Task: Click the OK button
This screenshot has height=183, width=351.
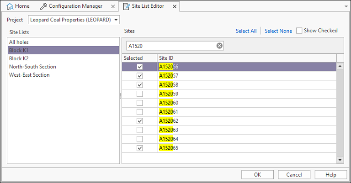Action: coord(257,174)
